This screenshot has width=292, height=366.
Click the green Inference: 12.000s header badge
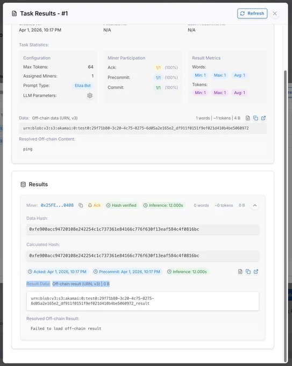(x=163, y=206)
